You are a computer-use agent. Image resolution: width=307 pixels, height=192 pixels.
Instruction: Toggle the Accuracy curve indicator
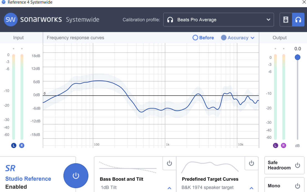tap(224, 38)
